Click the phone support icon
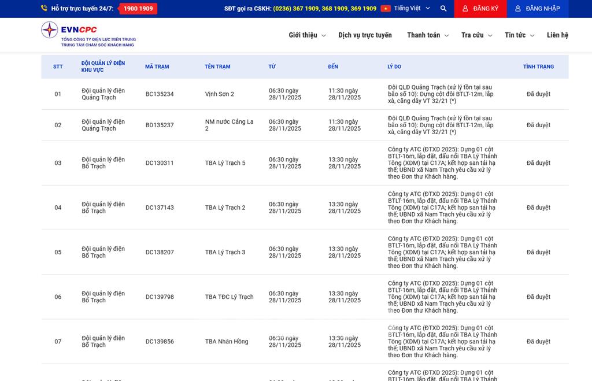The width and height of the screenshot is (592, 381). [44, 9]
